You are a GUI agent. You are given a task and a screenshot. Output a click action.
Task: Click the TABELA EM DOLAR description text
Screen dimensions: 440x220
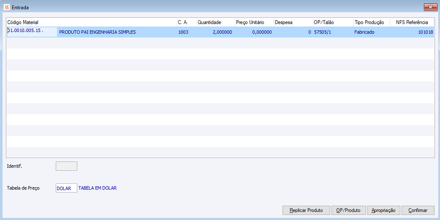tap(97, 188)
